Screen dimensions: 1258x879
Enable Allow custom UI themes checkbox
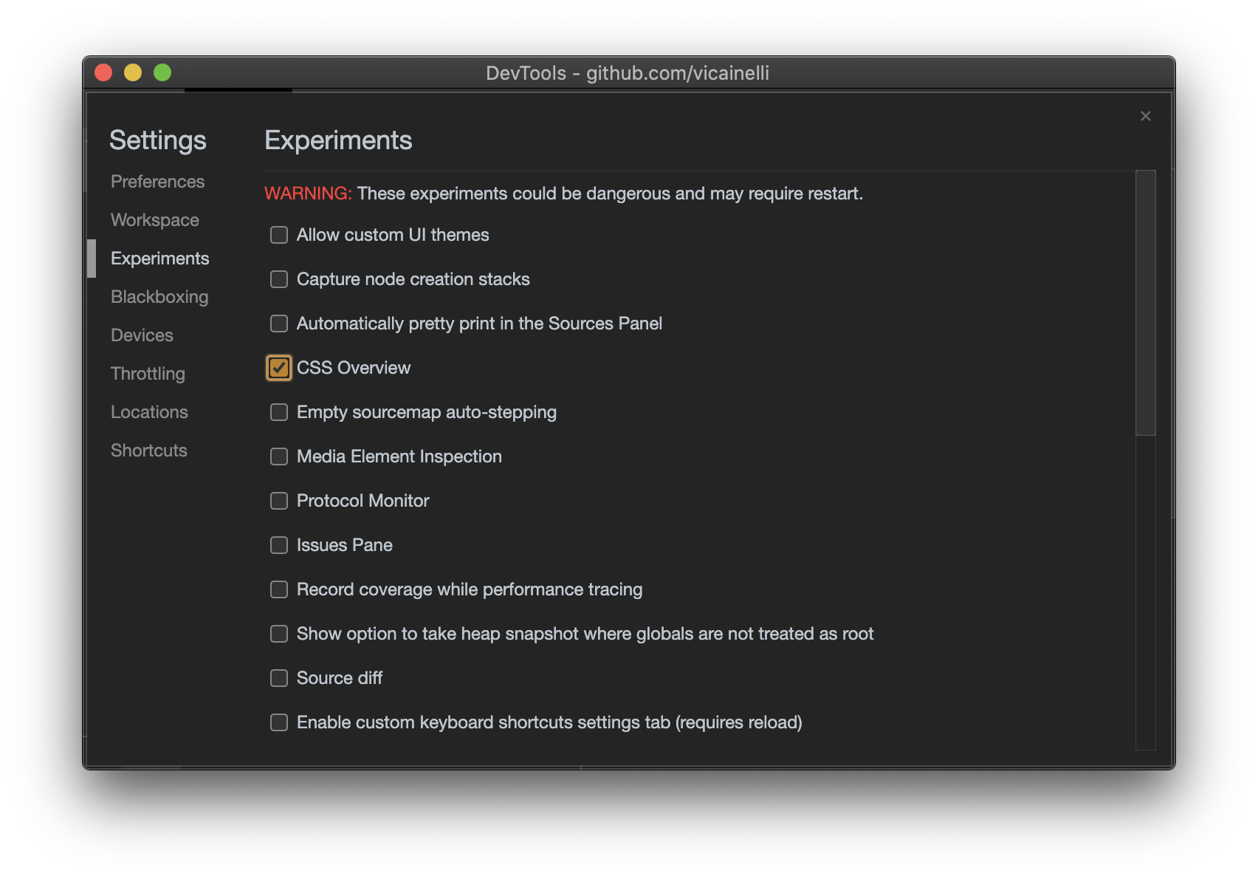click(279, 235)
